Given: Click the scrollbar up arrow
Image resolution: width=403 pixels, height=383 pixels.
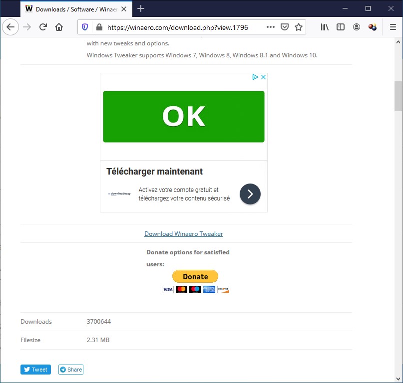Looking at the screenshot, I should click(398, 42).
